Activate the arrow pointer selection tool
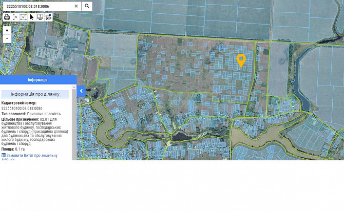 32,17
